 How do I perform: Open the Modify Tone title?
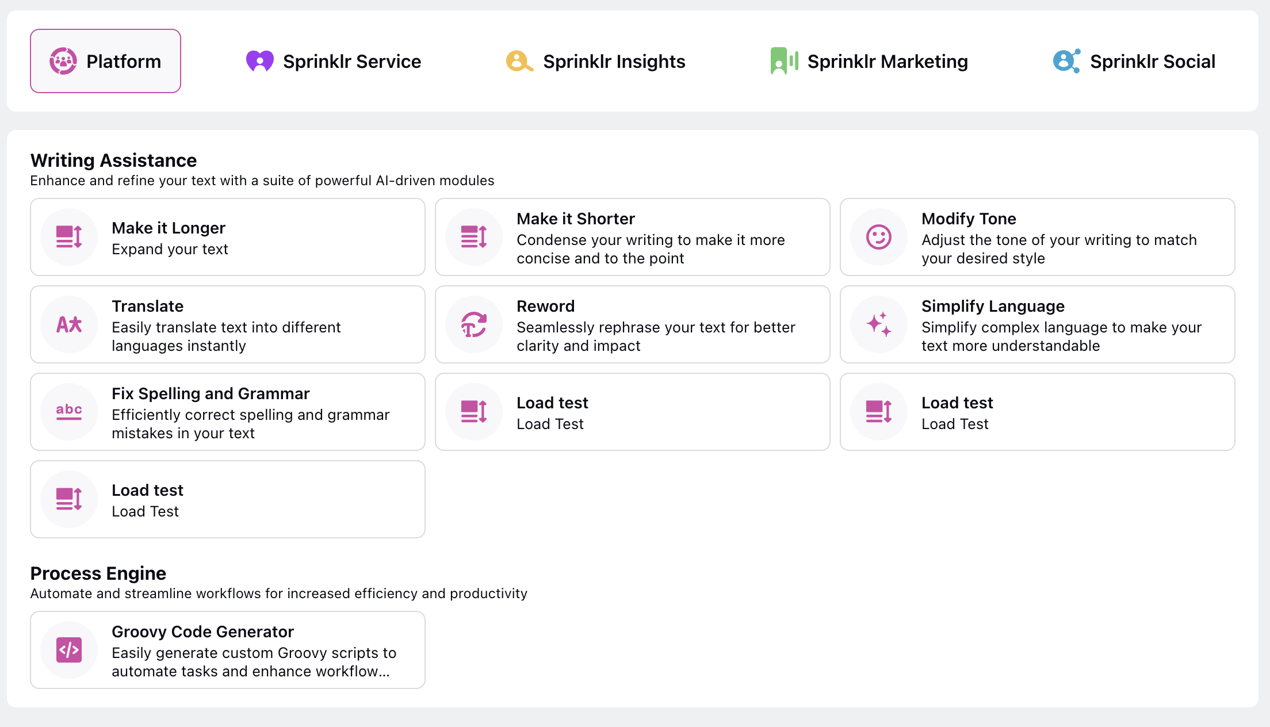pos(969,219)
